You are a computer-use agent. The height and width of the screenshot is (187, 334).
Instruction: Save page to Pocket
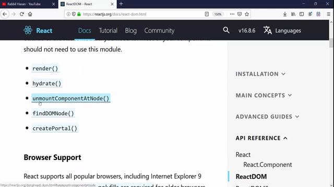[x=240, y=14]
